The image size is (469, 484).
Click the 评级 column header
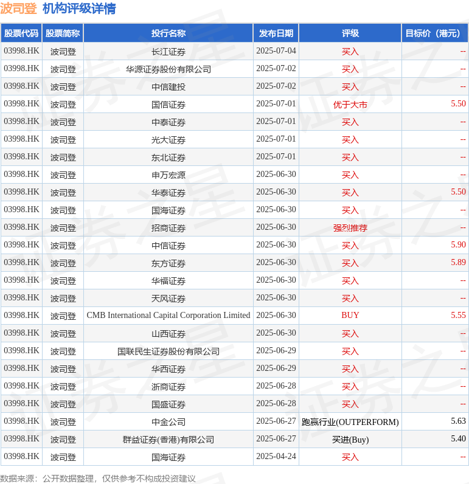click(x=350, y=33)
